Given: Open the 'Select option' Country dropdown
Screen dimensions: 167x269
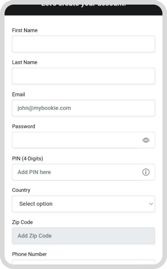Looking at the screenshot, I should tap(83, 204).
